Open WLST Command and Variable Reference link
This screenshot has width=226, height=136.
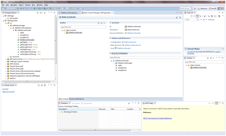(x=157, y=118)
